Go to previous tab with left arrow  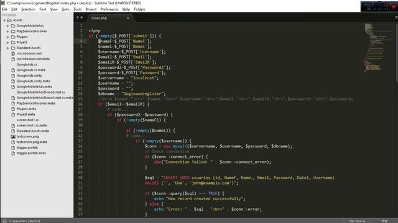click(77, 17)
